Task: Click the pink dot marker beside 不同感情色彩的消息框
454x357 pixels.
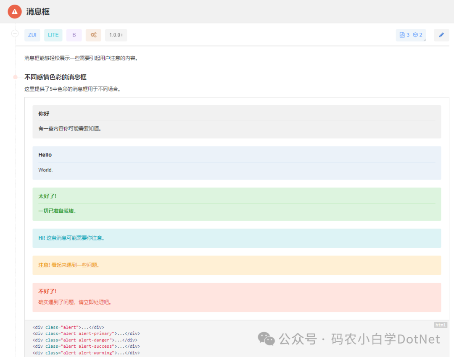Action: (15, 77)
